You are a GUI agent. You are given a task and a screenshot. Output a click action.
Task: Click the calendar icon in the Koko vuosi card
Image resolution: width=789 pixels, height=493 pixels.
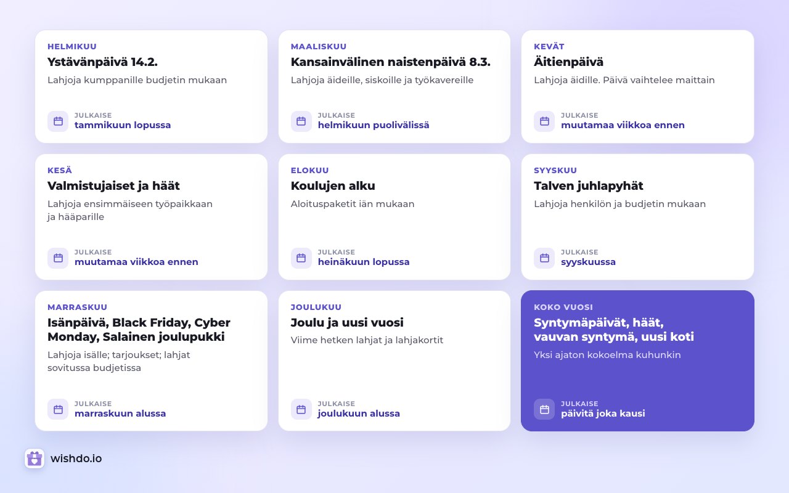pyautogui.click(x=544, y=409)
